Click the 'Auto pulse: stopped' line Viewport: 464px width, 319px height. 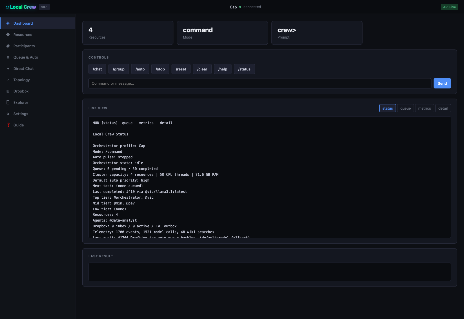113,157
